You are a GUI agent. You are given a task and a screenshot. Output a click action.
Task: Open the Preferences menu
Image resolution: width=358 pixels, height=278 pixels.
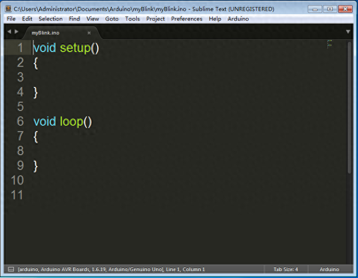click(187, 19)
